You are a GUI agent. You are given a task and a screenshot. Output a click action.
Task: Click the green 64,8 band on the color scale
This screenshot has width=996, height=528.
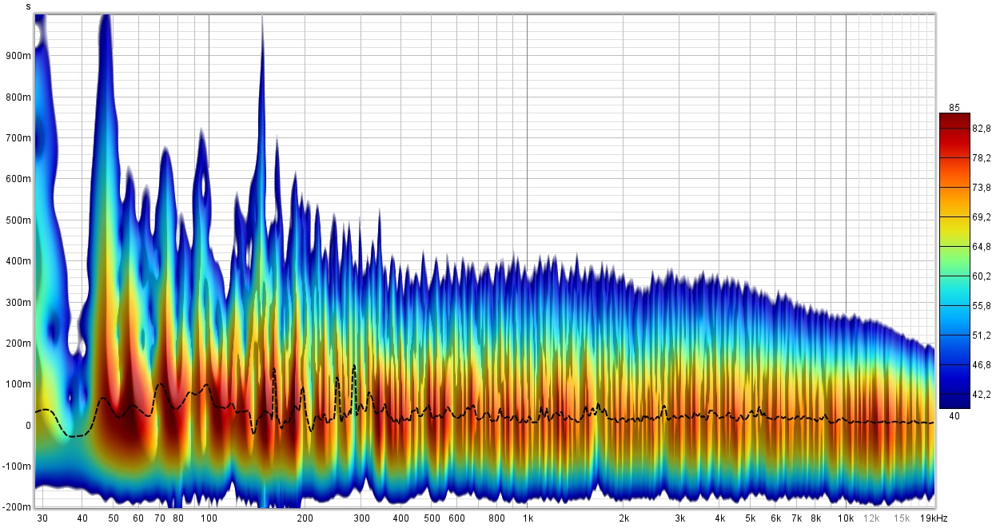(x=954, y=247)
